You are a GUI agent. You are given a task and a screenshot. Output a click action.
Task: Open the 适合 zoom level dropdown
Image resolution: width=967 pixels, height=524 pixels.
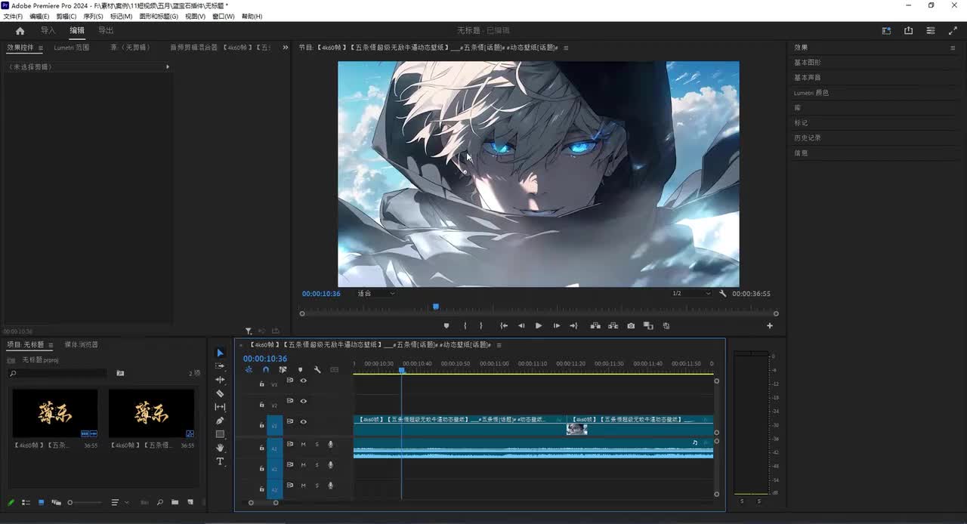coord(375,294)
